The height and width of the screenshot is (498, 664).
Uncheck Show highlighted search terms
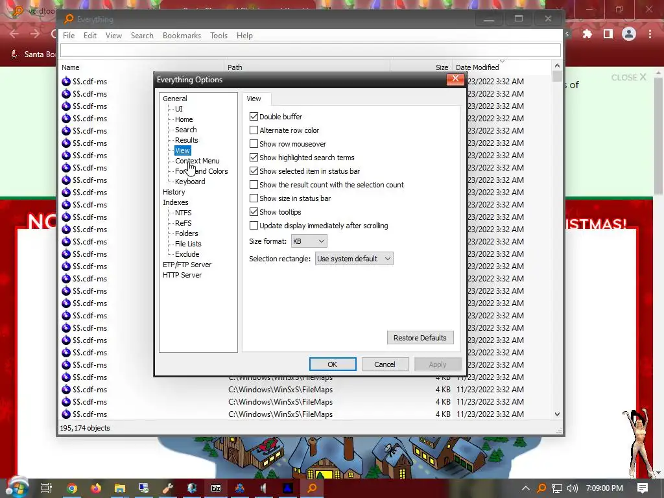[254, 157]
